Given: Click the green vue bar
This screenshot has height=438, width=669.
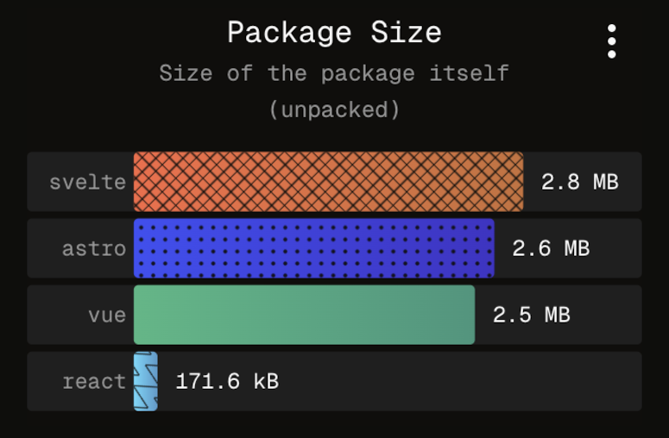Looking at the screenshot, I should click(x=304, y=315).
